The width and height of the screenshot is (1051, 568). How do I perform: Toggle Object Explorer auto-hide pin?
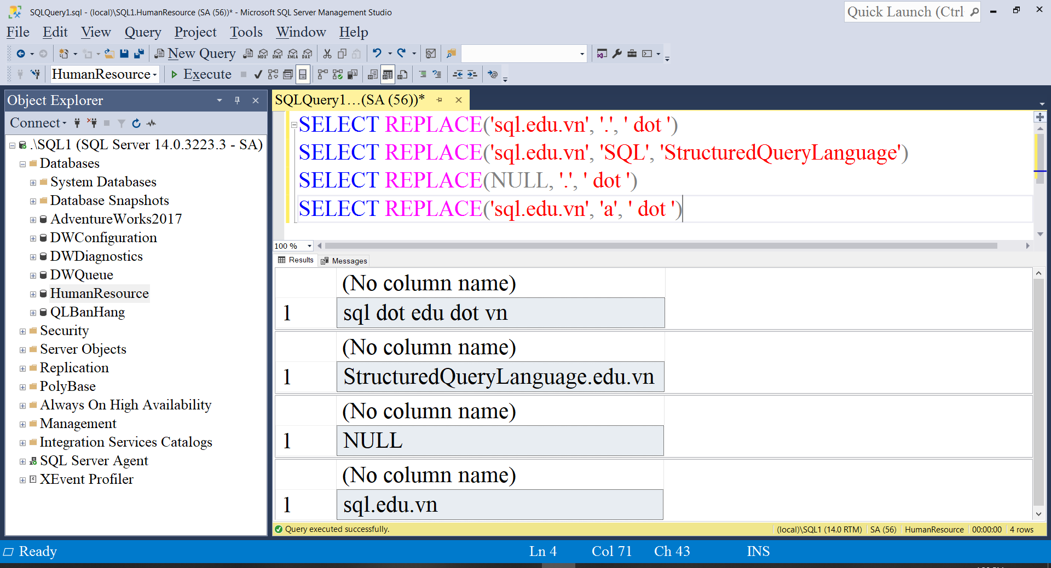(237, 100)
